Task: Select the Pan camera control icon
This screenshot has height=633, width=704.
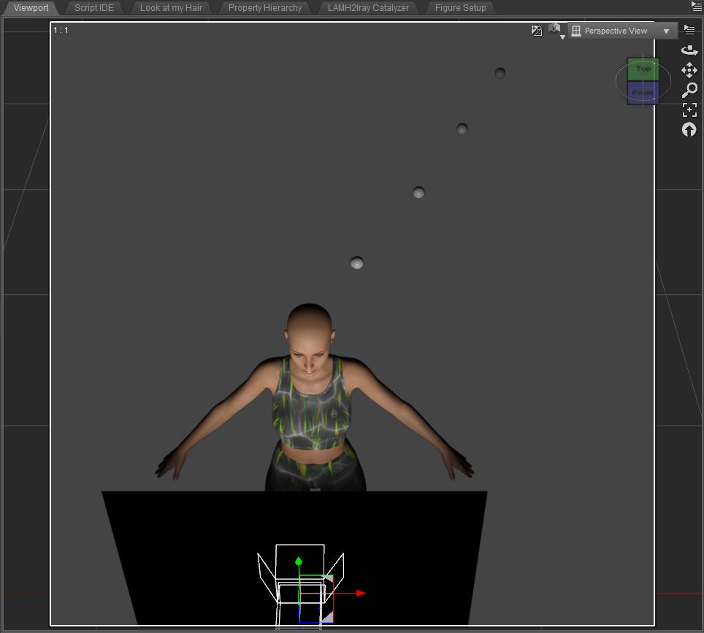Action: click(689, 70)
